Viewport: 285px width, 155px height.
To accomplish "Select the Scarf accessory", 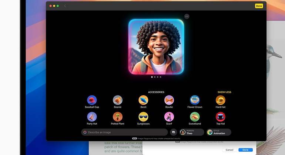I will click(x=169, y=117).
